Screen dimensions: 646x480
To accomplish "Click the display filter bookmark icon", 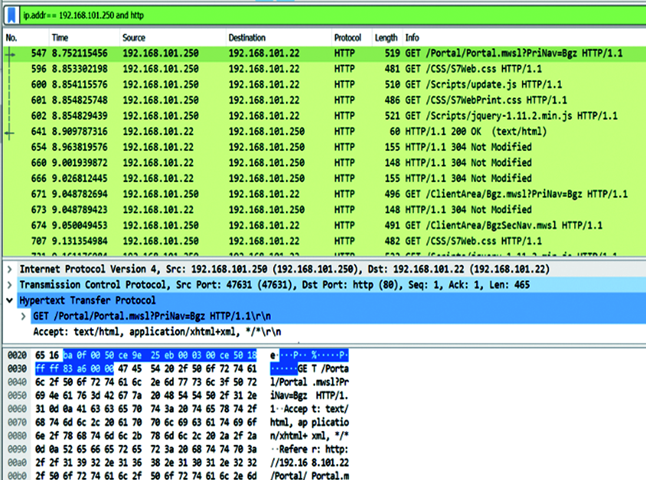I will [12, 15].
